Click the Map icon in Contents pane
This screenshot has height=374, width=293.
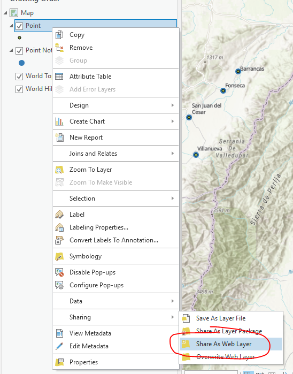click(x=14, y=13)
